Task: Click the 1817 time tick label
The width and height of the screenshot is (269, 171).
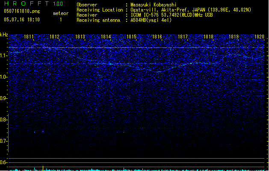Action: tap(183, 37)
